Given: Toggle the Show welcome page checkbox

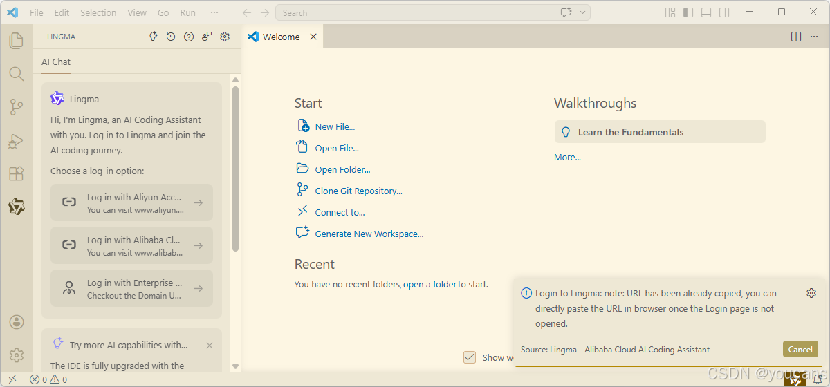Looking at the screenshot, I should coord(470,357).
